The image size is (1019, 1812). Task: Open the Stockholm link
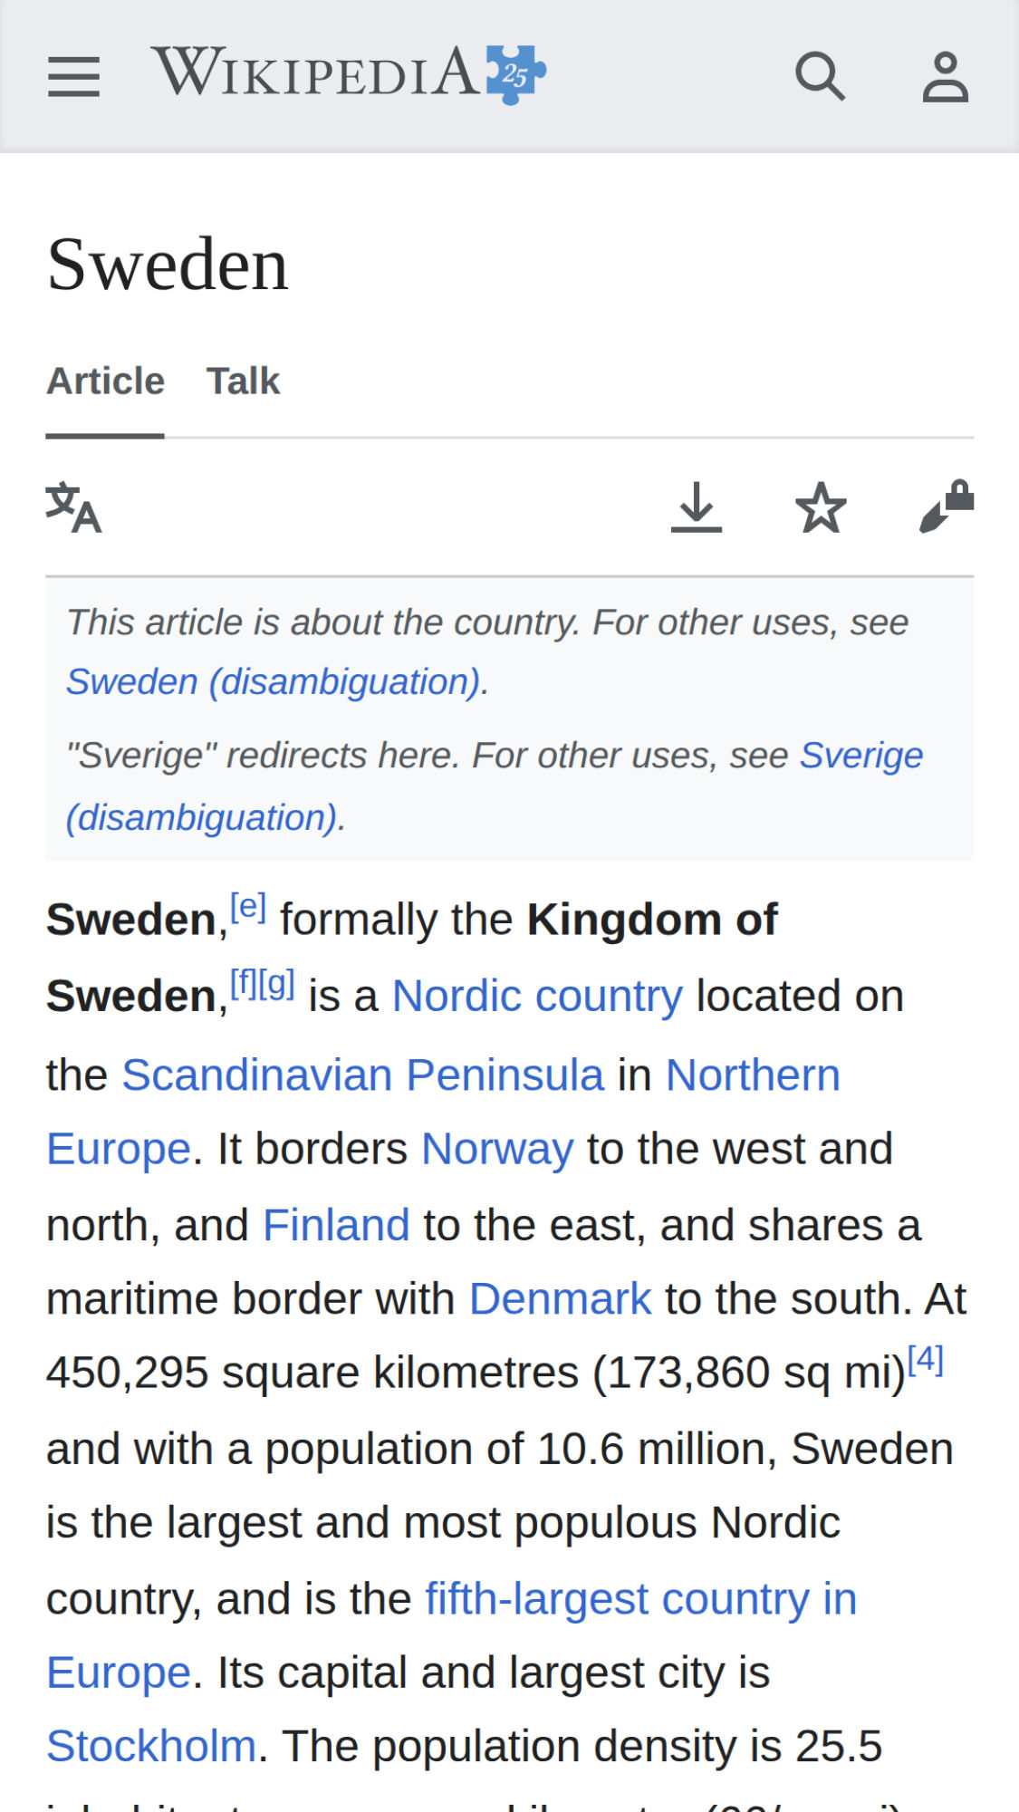(x=151, y=1747)
